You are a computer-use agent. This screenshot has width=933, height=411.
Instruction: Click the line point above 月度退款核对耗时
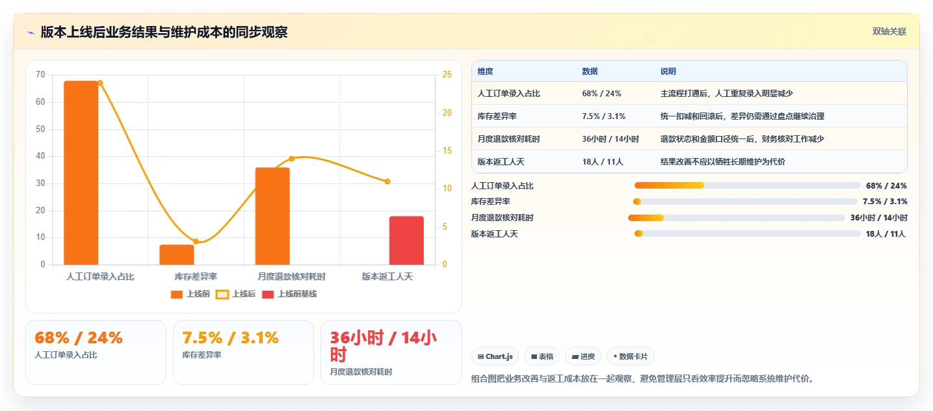click(x=291, y=159)
